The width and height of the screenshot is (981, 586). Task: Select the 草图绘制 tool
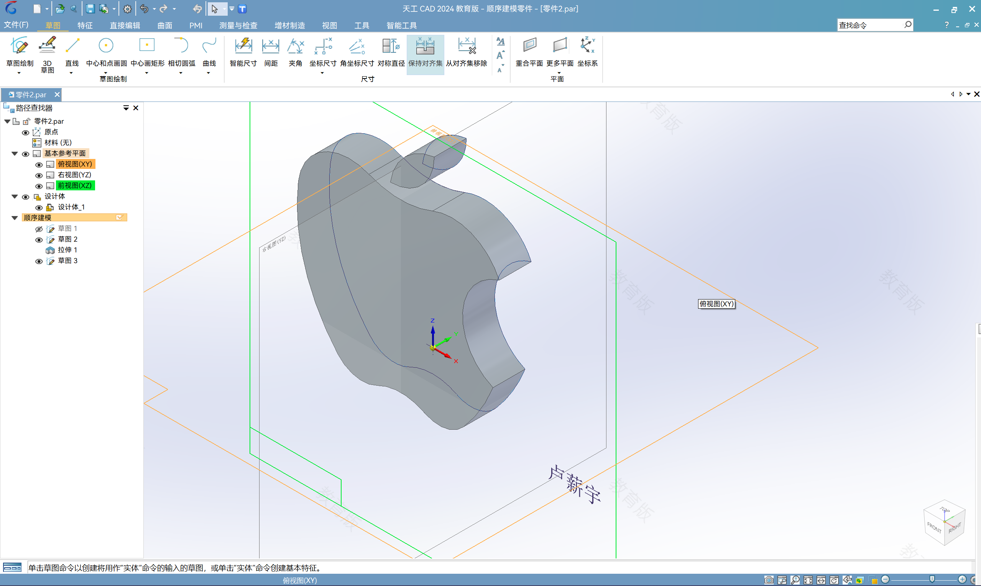(x=20, y=52)
